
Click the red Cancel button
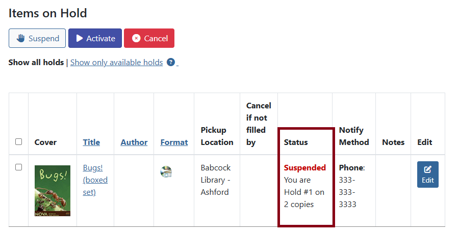click(x=149, y=38)
